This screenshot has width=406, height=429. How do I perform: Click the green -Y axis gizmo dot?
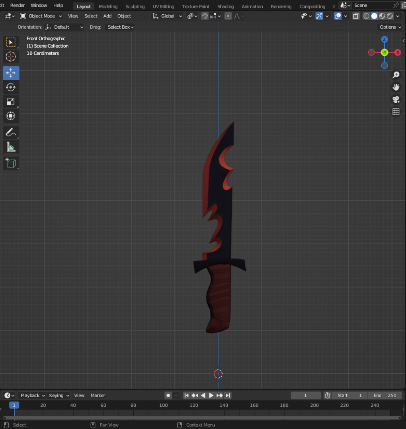coord(385,52)
